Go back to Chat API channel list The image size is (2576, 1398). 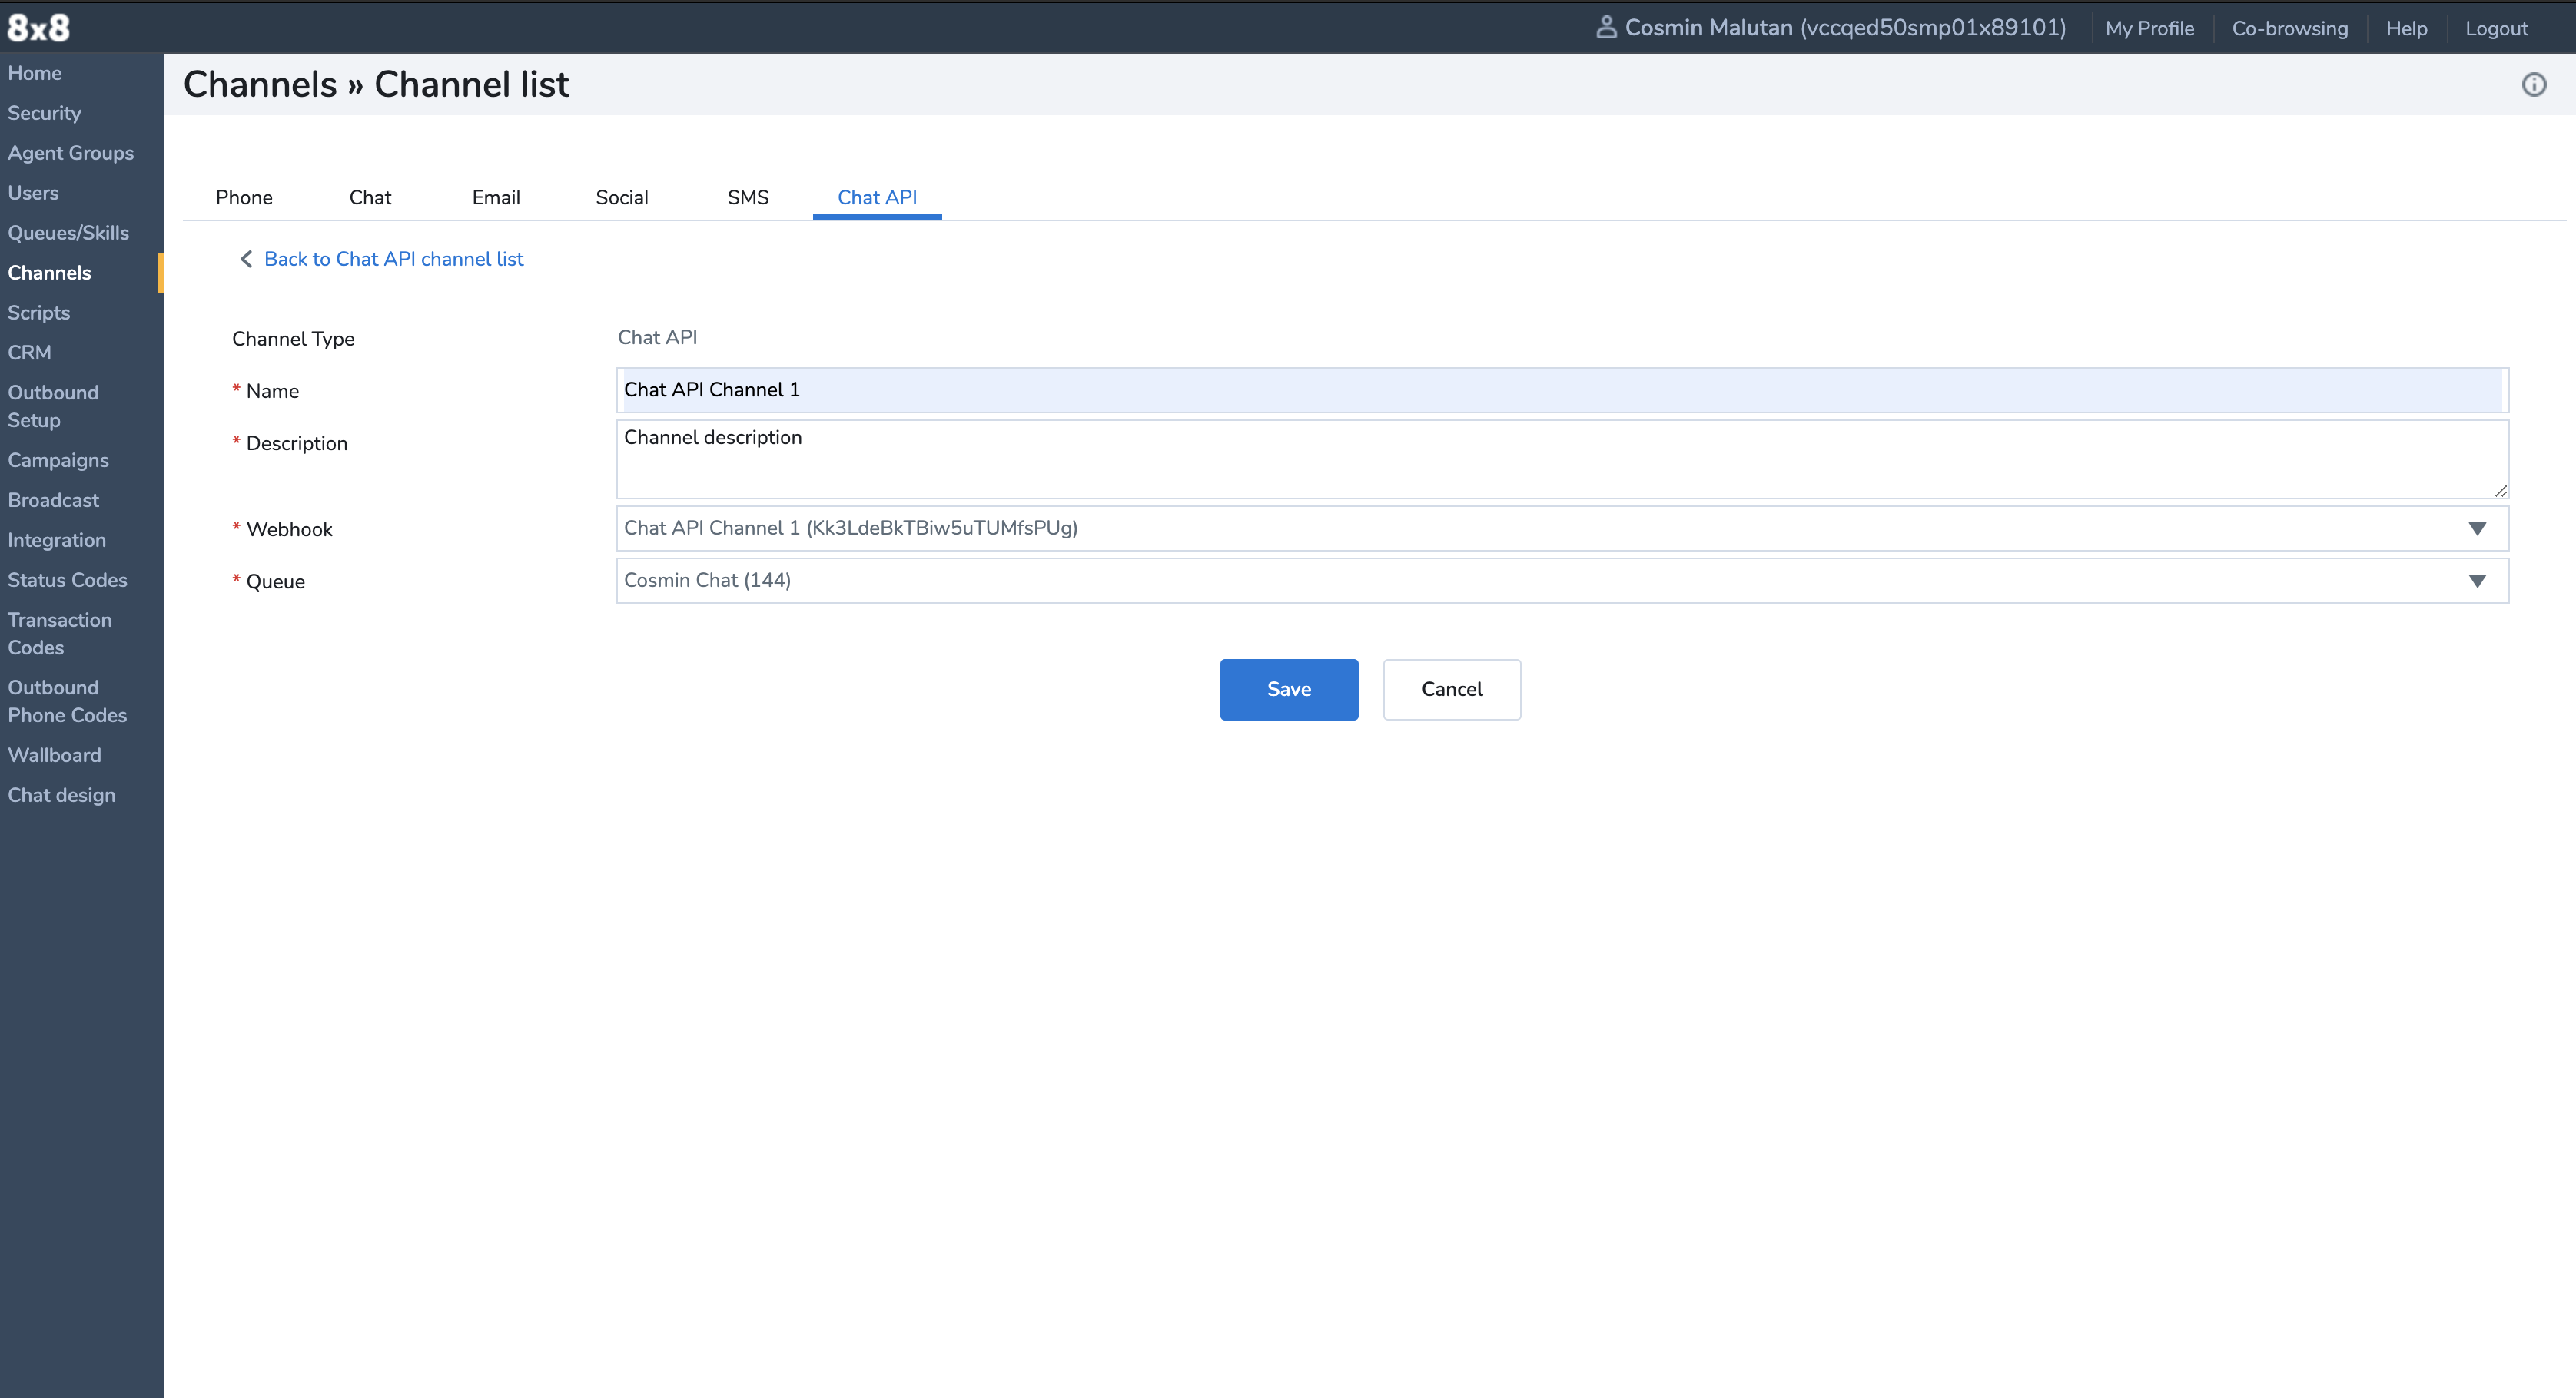pos(393,259)
